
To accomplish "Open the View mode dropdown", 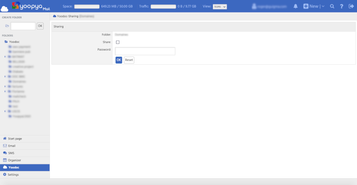I will click(x=220, y=7).
